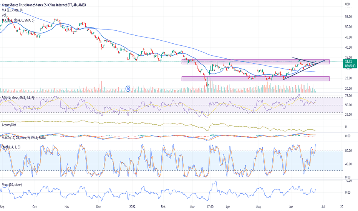Open the MA (150, close, 0, SMA, 5) legend

click(x=18, y=20)
